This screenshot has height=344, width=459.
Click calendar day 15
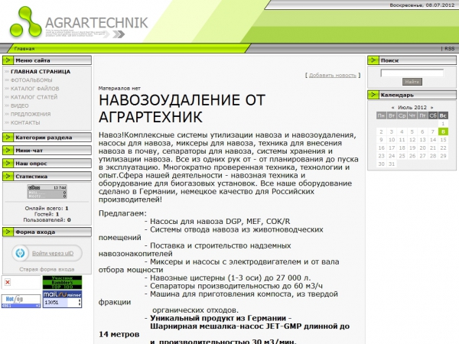point(443,140)
